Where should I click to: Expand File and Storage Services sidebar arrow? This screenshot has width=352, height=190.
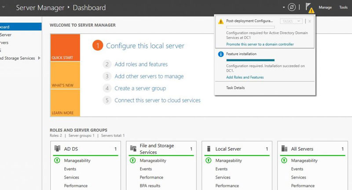(x=39, y=58)
